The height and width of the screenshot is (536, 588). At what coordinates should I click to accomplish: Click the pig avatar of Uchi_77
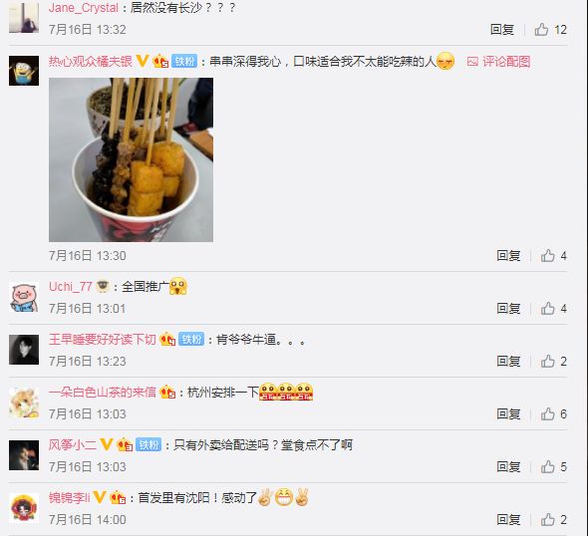[24, 297]
